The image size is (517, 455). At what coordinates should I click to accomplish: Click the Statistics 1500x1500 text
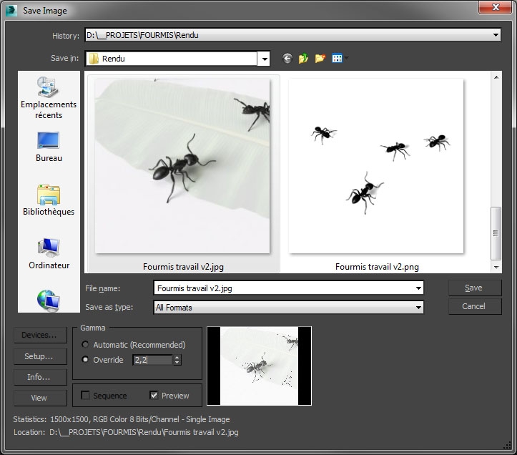(140, 419)
